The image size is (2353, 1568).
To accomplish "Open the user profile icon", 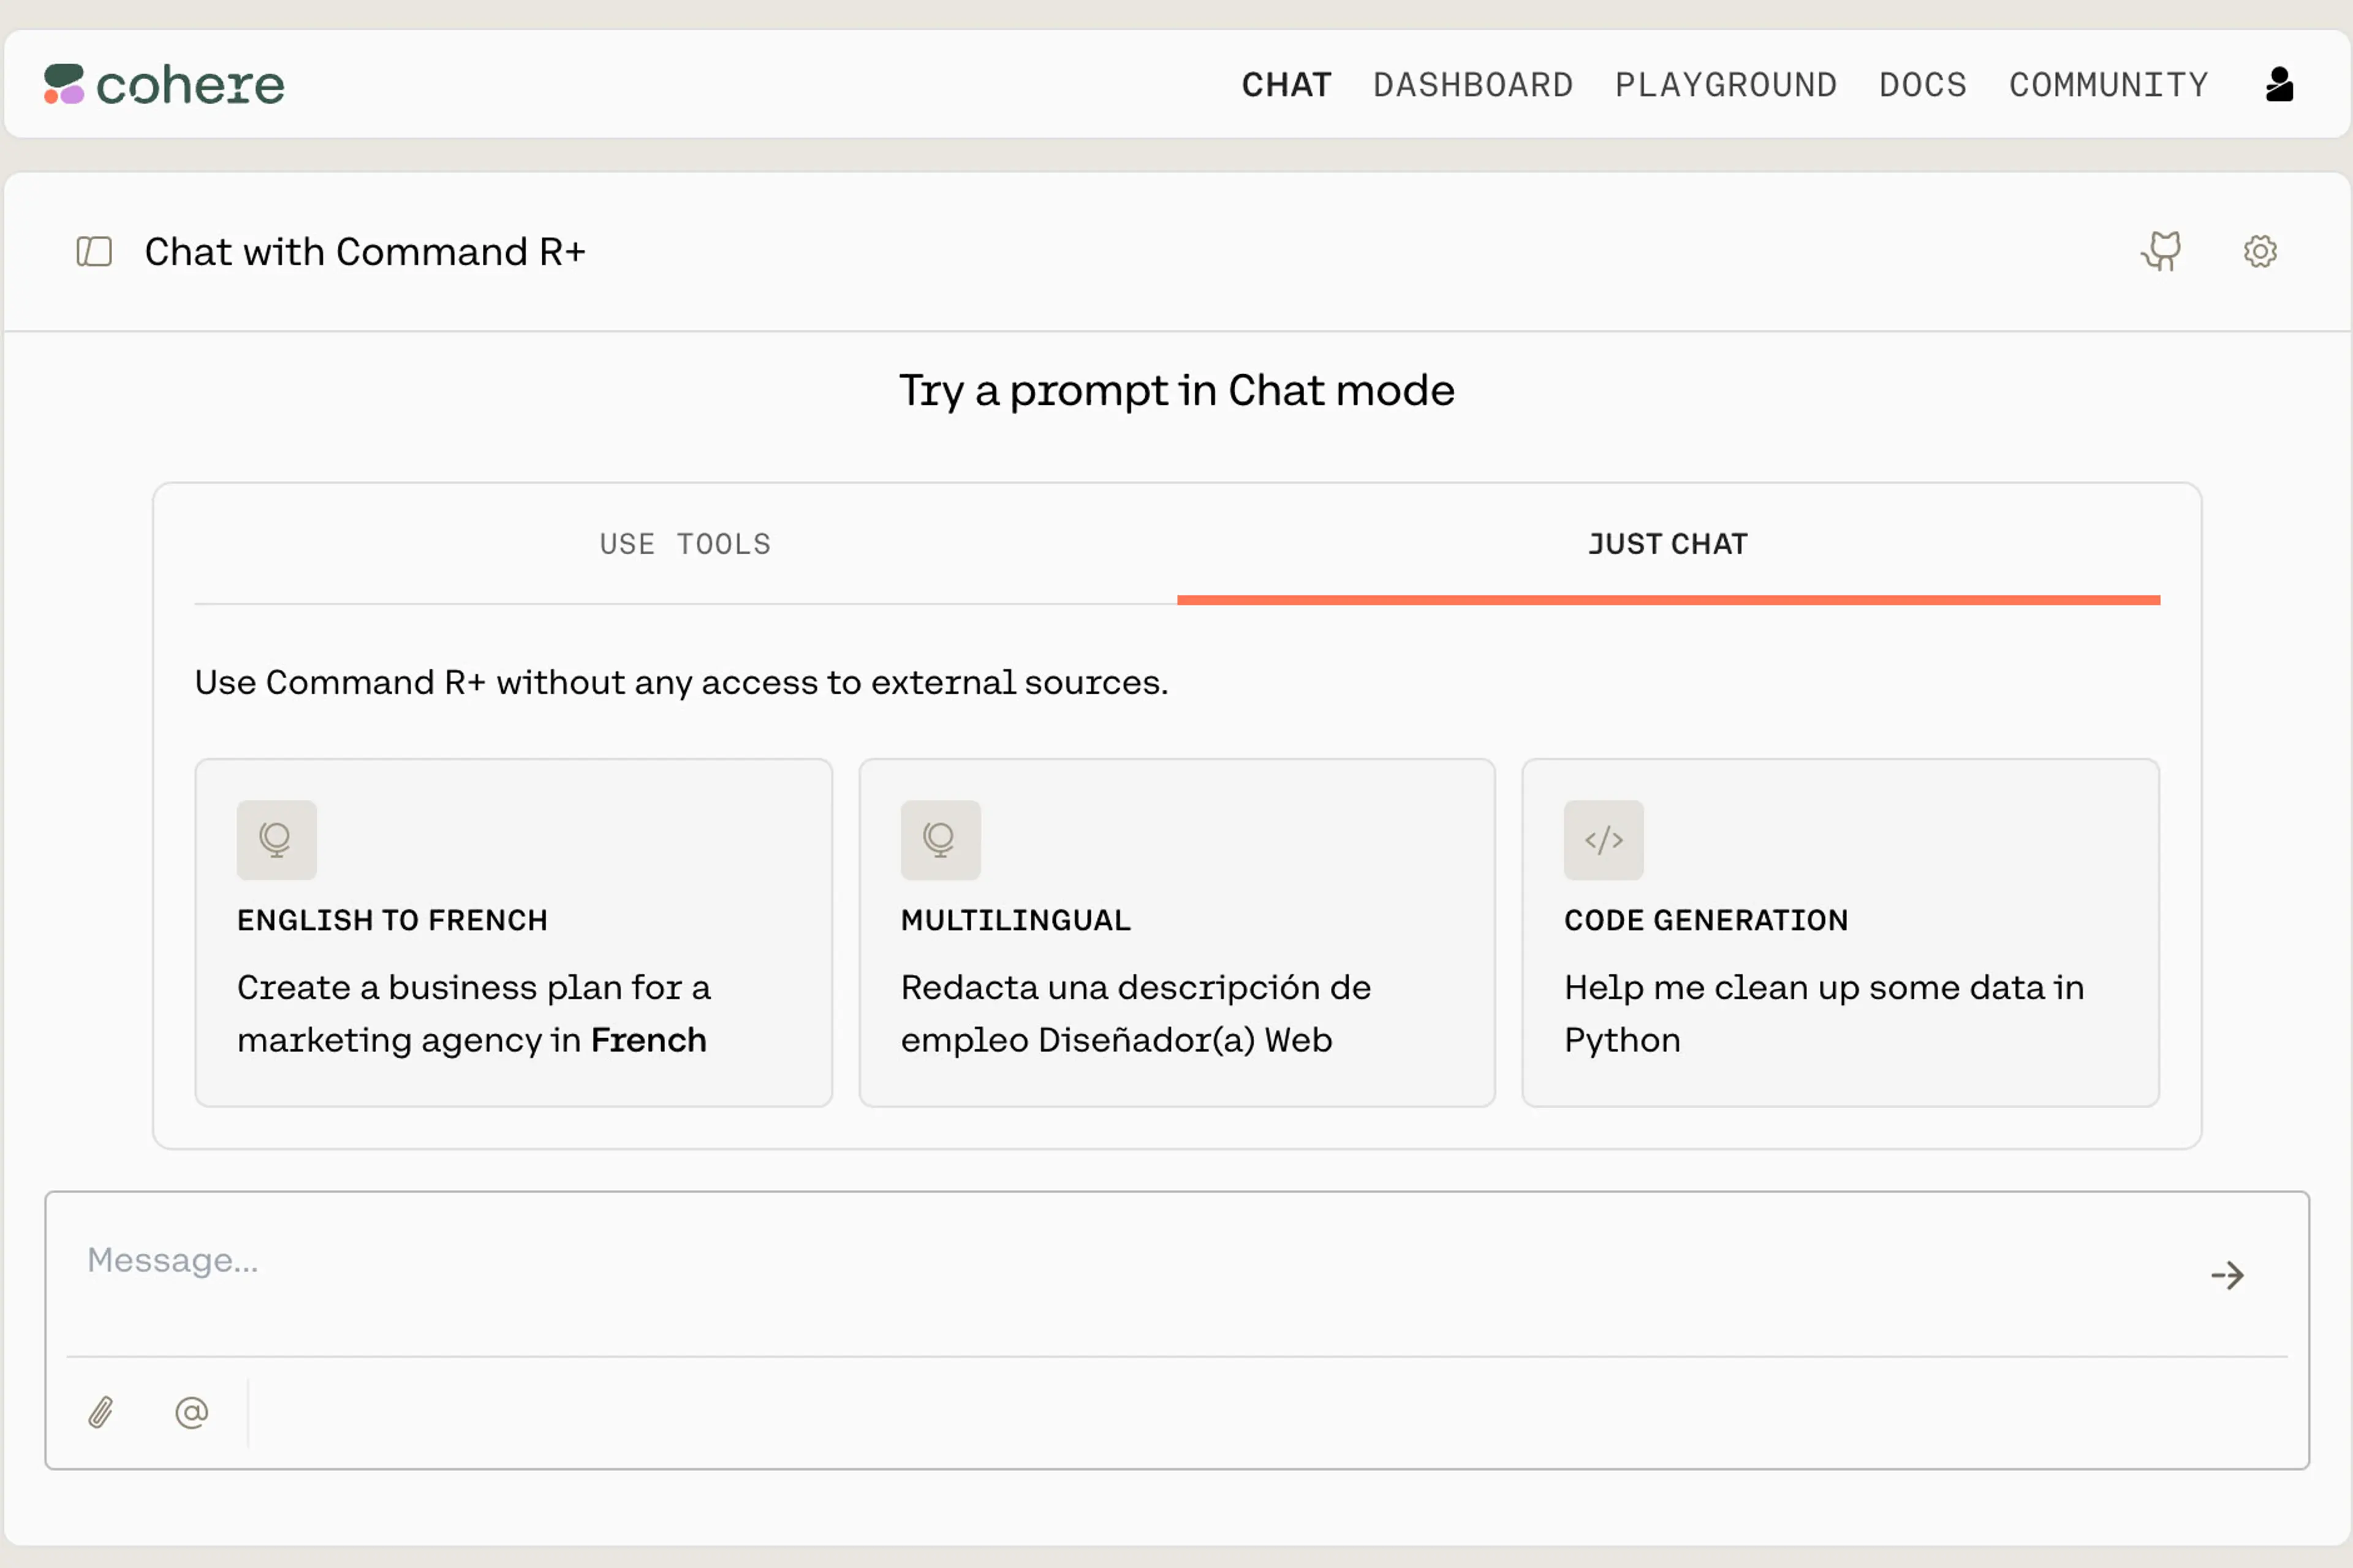I will [x=2279, y=85].
